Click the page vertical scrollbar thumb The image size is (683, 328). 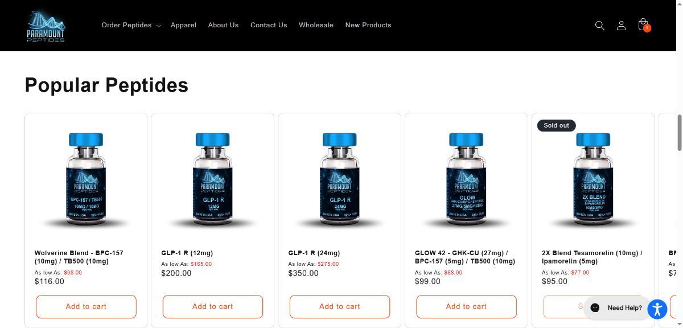679,133
